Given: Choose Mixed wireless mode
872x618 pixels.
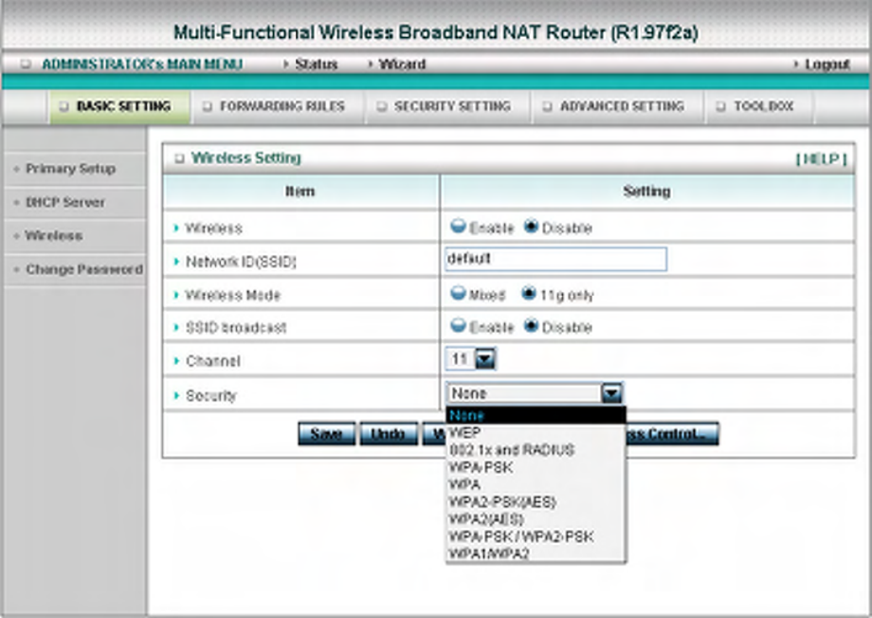Looking at the screenshot, I should (458, 293).
